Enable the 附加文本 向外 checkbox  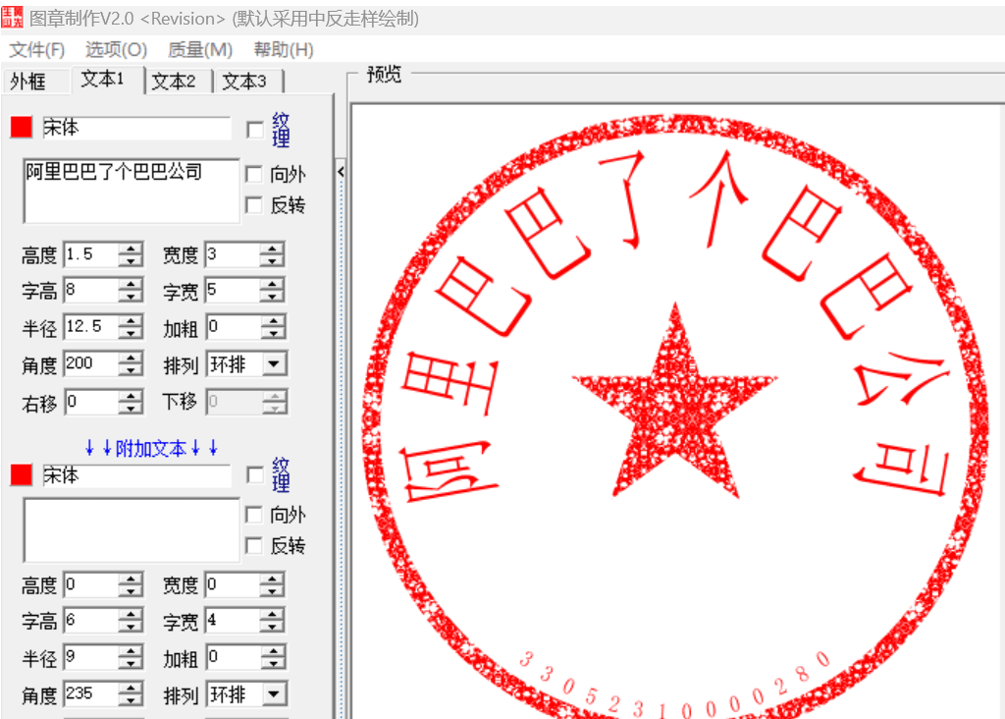[254, 515]
